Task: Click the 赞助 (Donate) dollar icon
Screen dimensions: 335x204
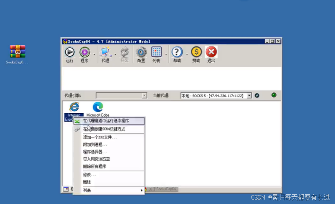Action: pyautogui.click(x=196, y=52)
